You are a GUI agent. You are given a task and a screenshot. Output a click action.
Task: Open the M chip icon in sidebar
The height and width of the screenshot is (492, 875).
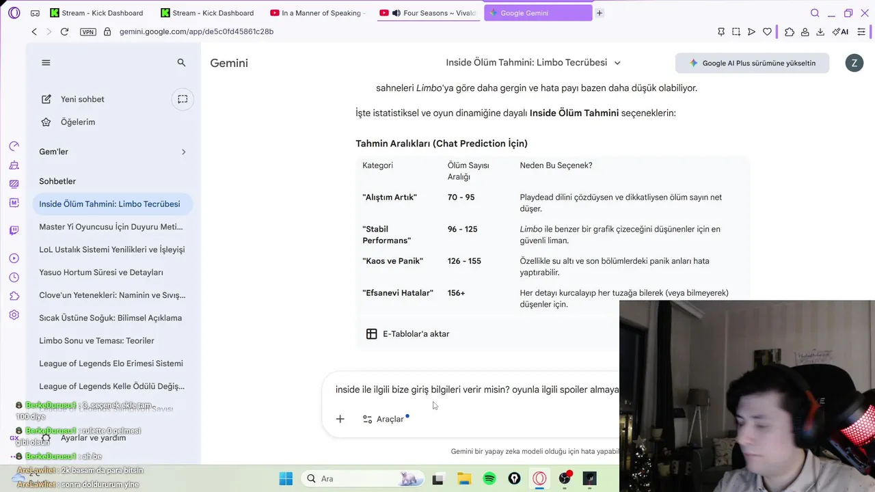pyautogui.click(x=14, y=203)
